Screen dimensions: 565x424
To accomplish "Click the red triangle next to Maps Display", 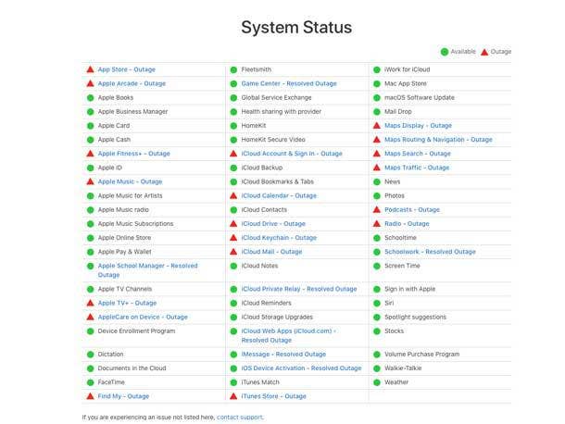I will coord(376,125).
